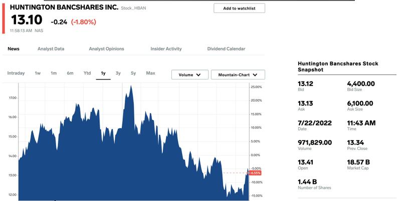Go to the Dividend Calendar tab
Screen dimensions: 401x201
[x=226, y=48]
